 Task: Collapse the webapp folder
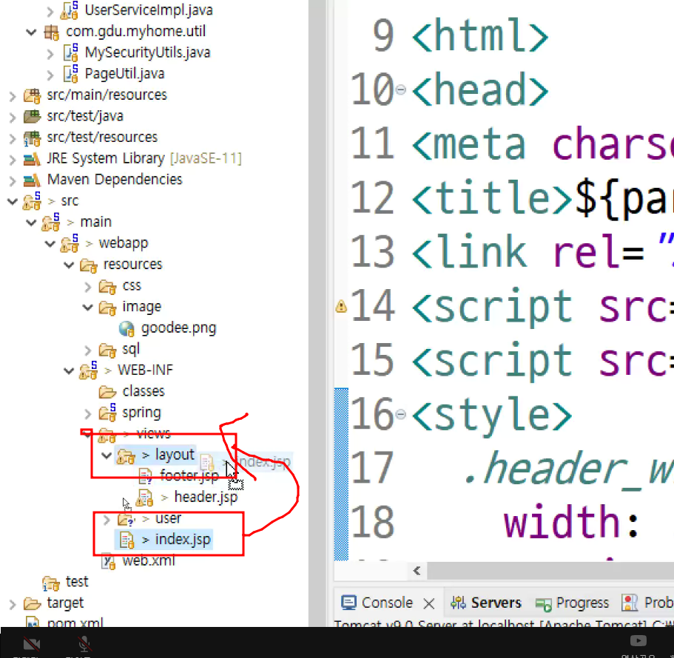[x=50, y=243]
